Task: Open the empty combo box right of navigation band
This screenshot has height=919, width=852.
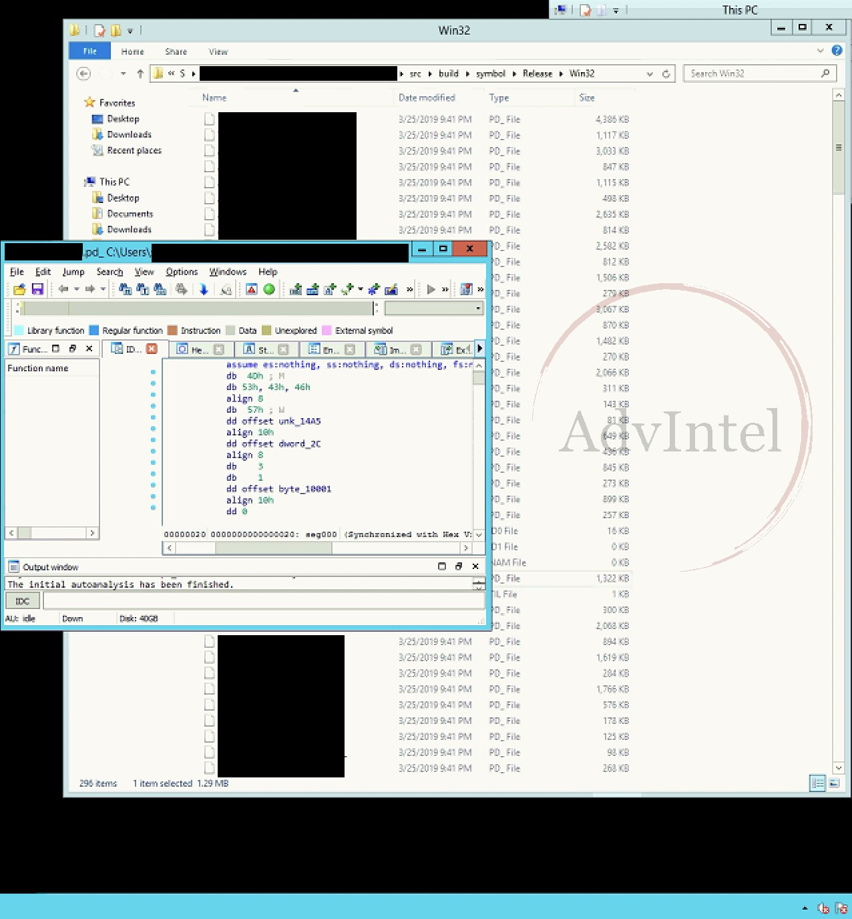Action: (478, 308)
